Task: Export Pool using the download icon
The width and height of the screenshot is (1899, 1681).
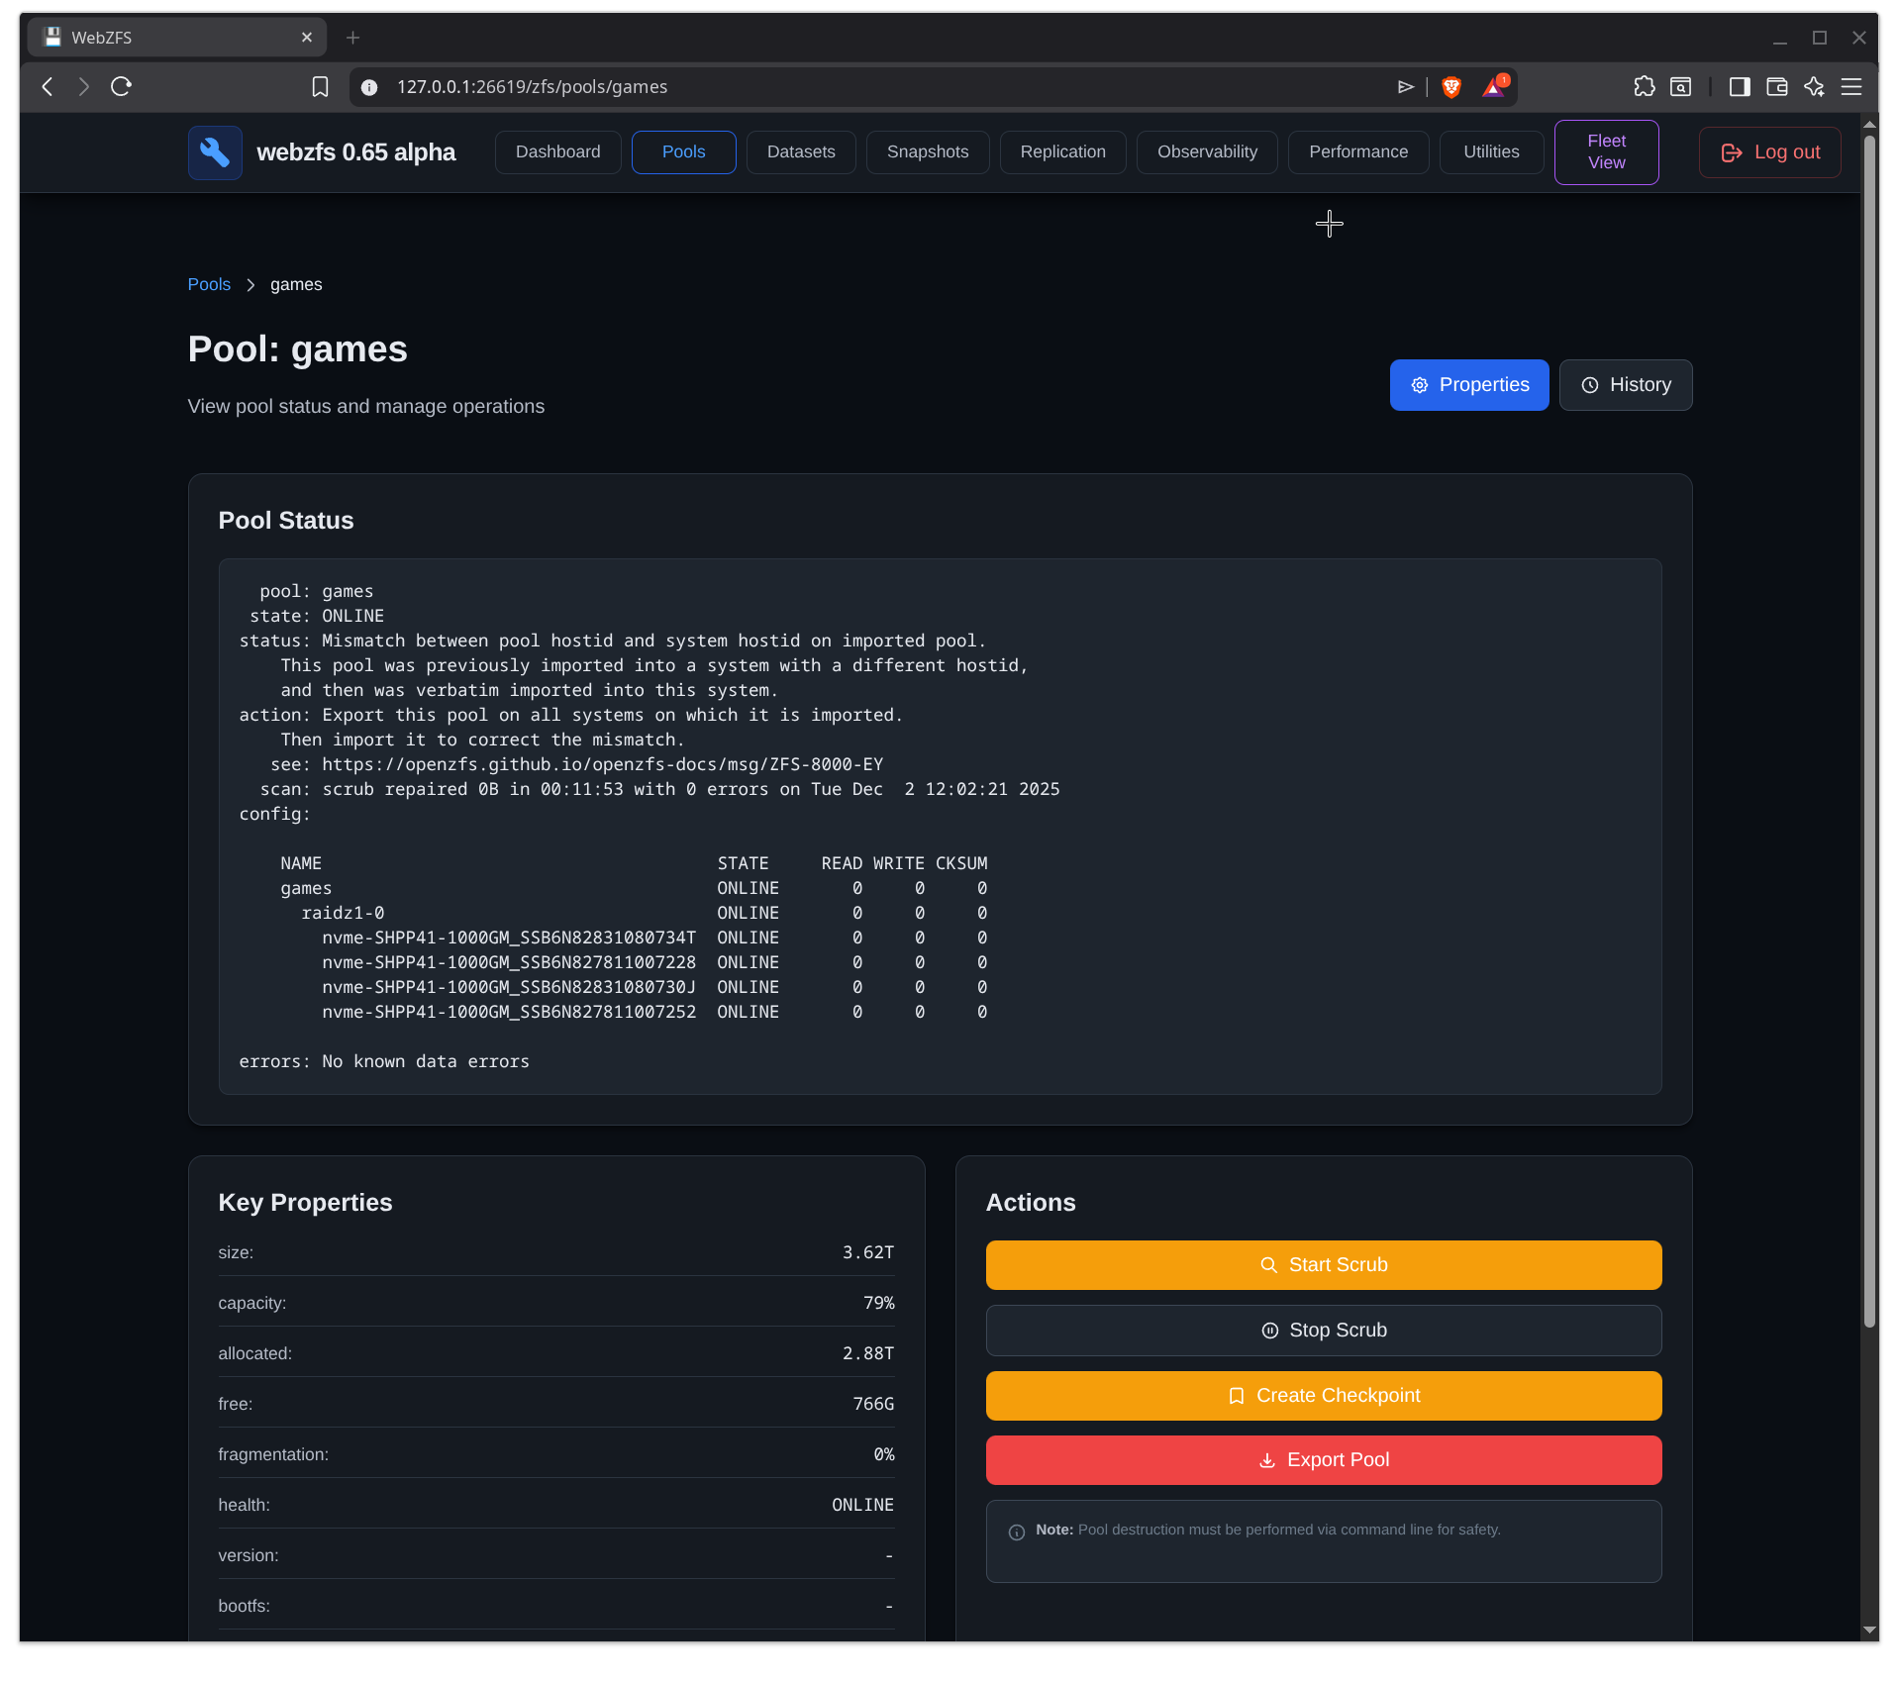Action: [x=1268, y=1460]
